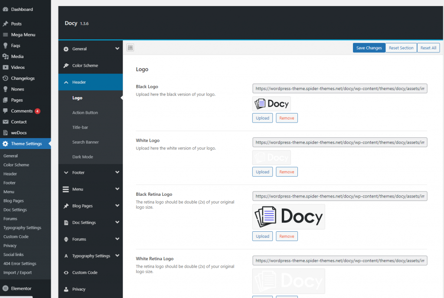Click the Black Logo URL field

click(340, 88)
